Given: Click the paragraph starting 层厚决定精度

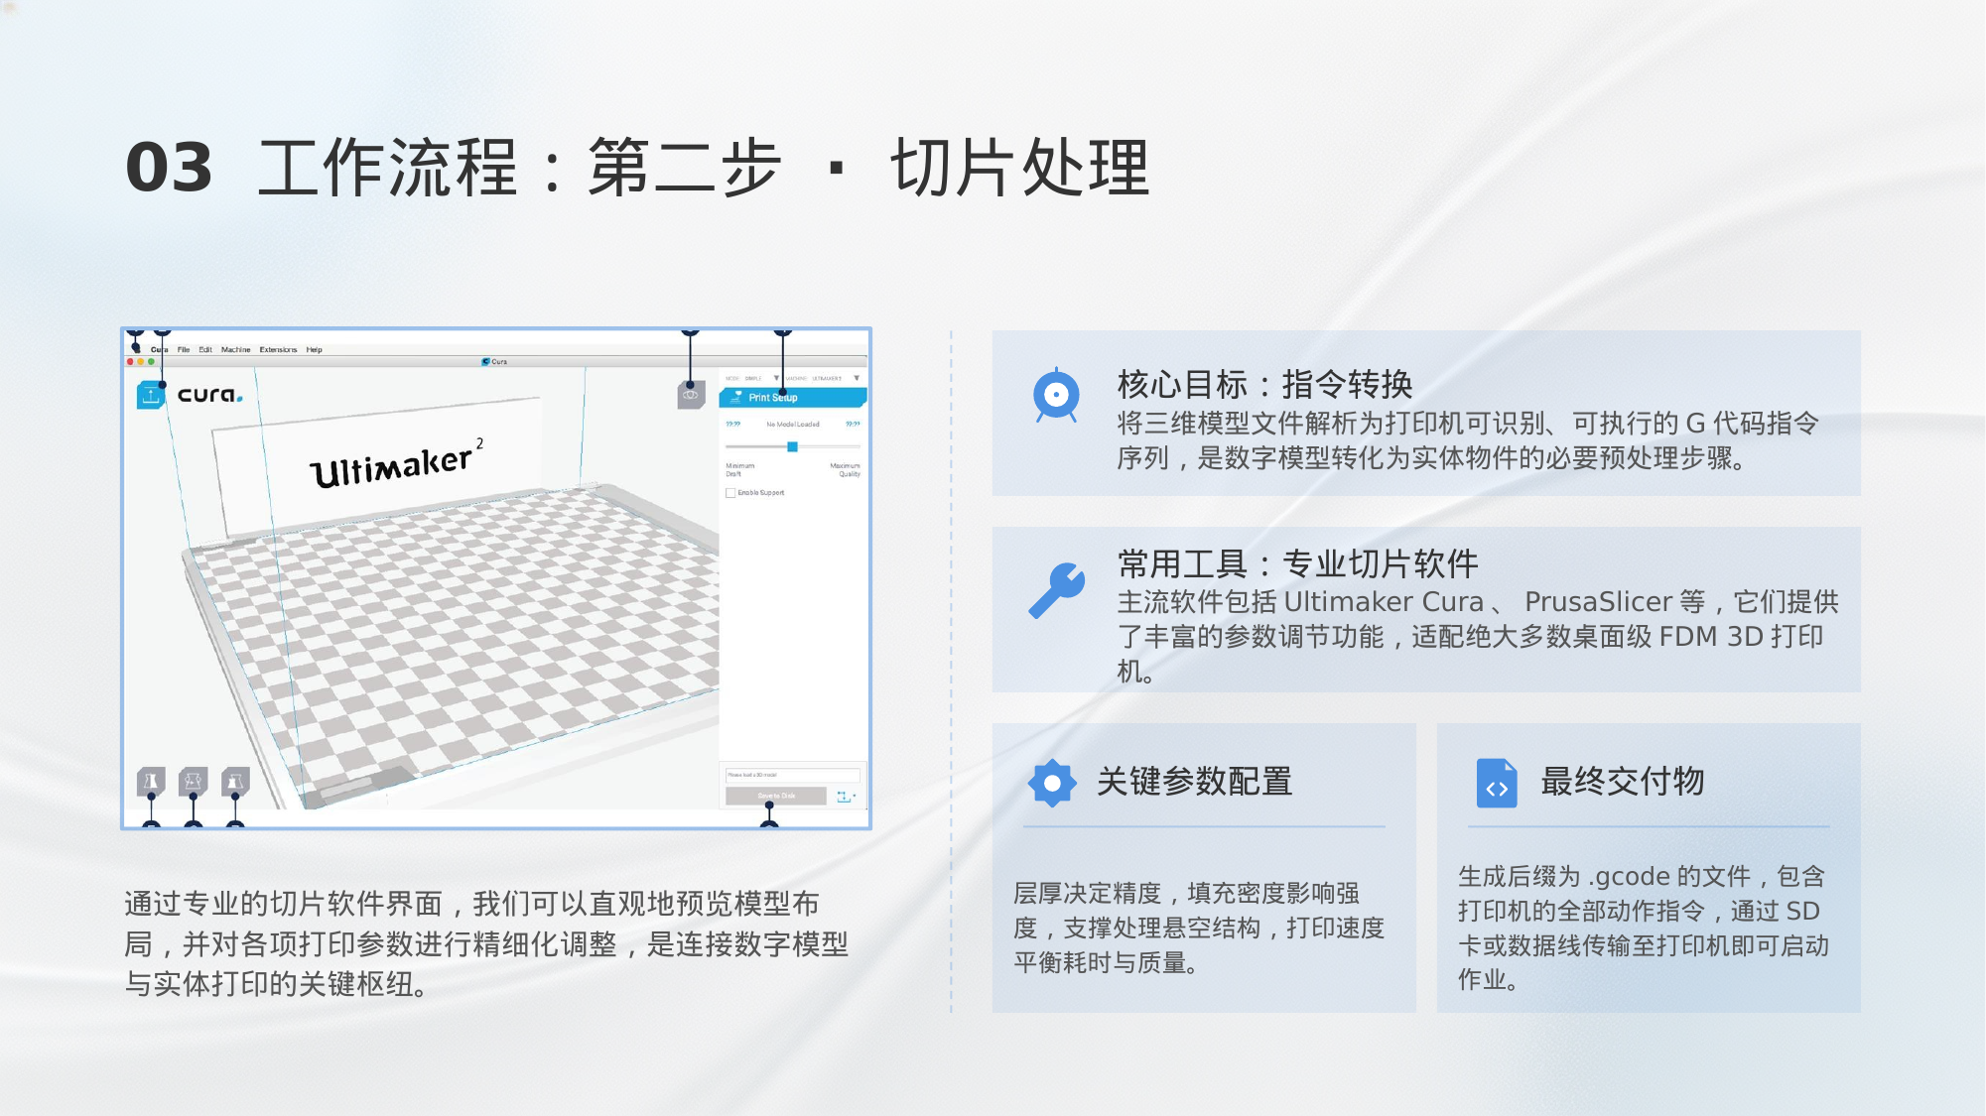Looking at the screenshot, I should (x=1199, y=929).
